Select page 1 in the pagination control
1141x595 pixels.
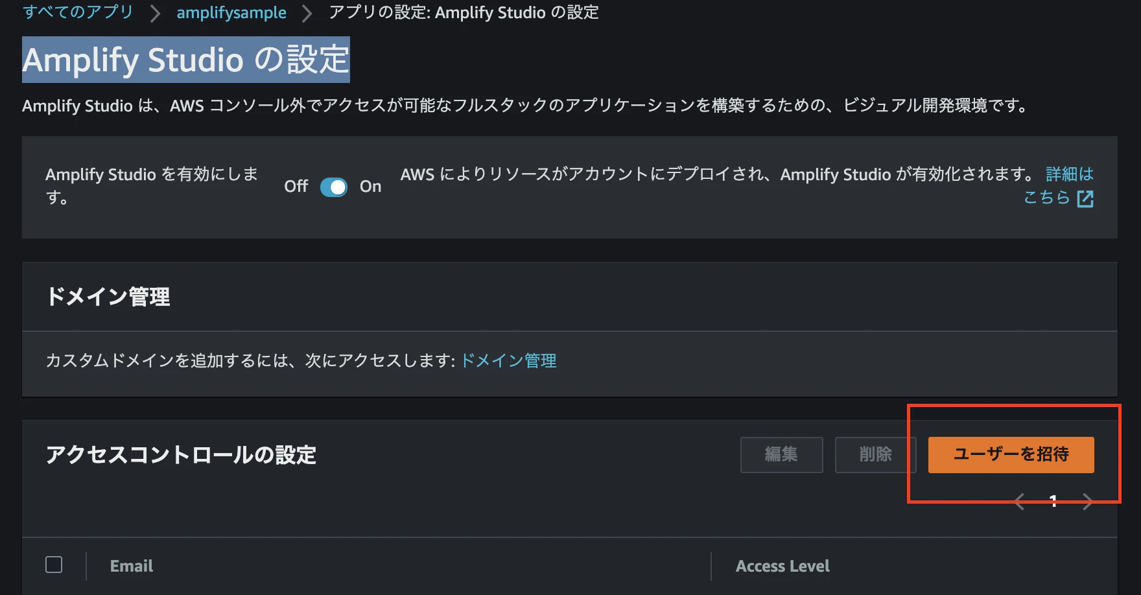tap(1054, 500)
